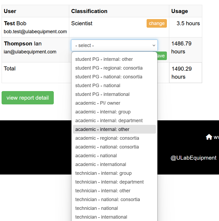Click bob.test@ulabequipment.com email text
This screenshot has height=221, width=219.
pos(35,32)
